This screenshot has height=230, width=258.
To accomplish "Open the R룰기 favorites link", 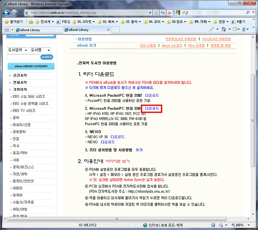I will (x=238, y=22).
